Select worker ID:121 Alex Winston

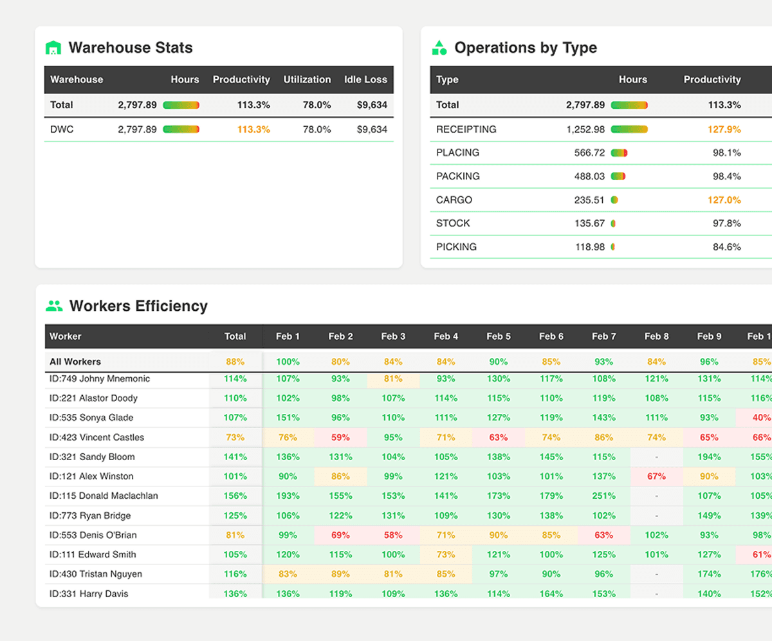(x=91, y=477)
